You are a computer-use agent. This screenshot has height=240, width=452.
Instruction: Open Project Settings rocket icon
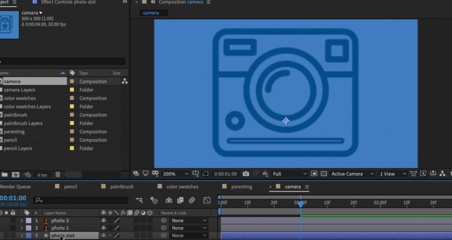27,175
